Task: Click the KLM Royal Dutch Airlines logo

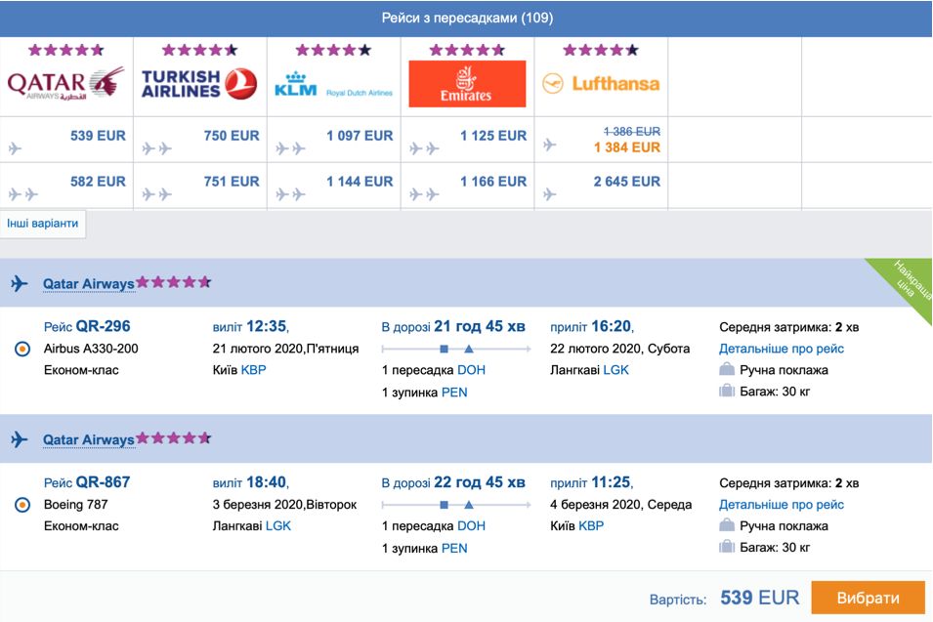Action: (333, 84)
